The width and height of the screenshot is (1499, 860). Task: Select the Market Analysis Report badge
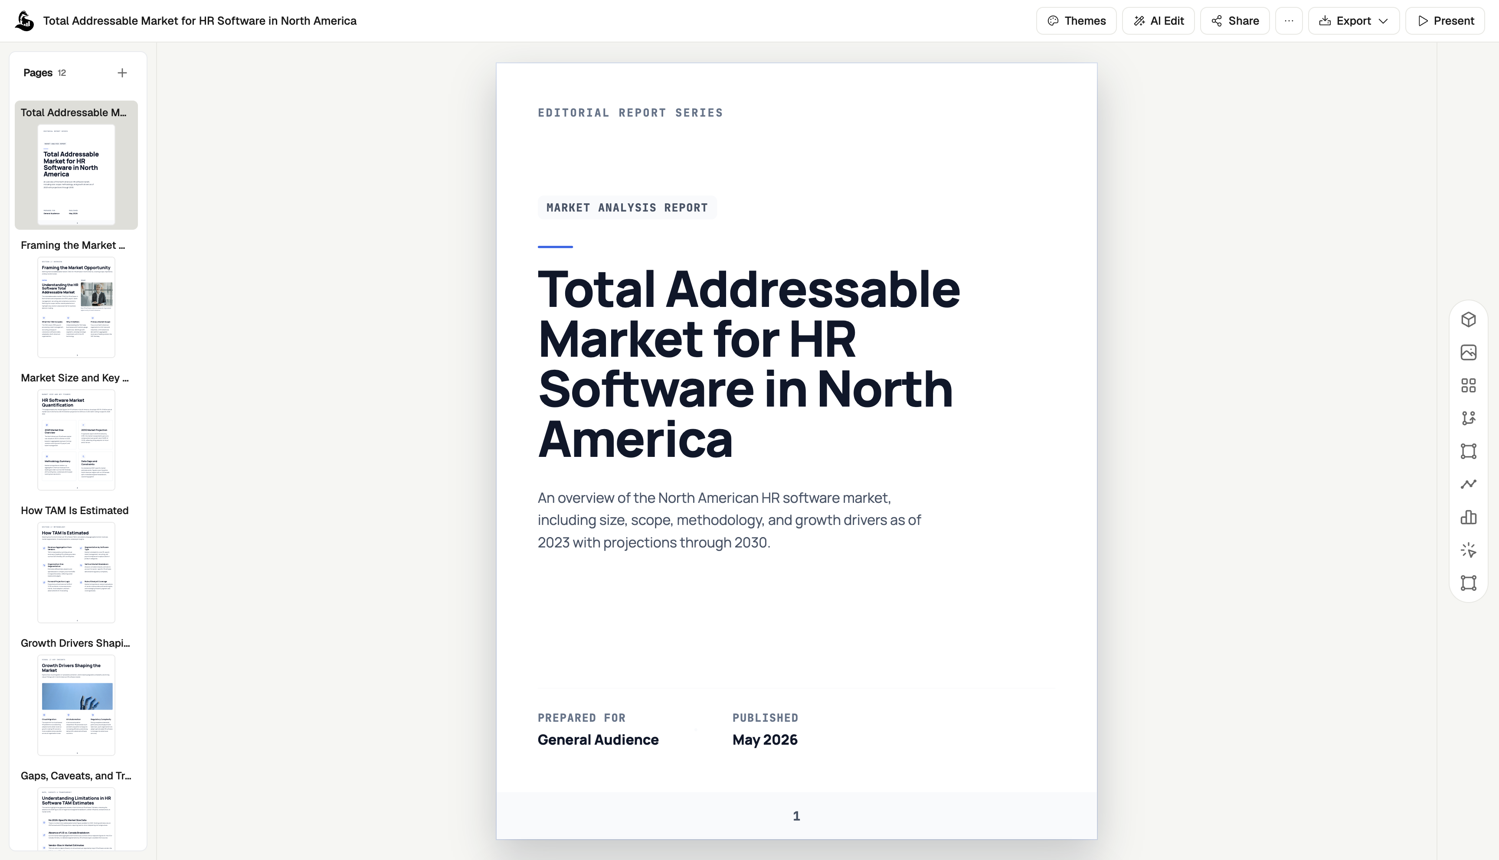(627, 207)
